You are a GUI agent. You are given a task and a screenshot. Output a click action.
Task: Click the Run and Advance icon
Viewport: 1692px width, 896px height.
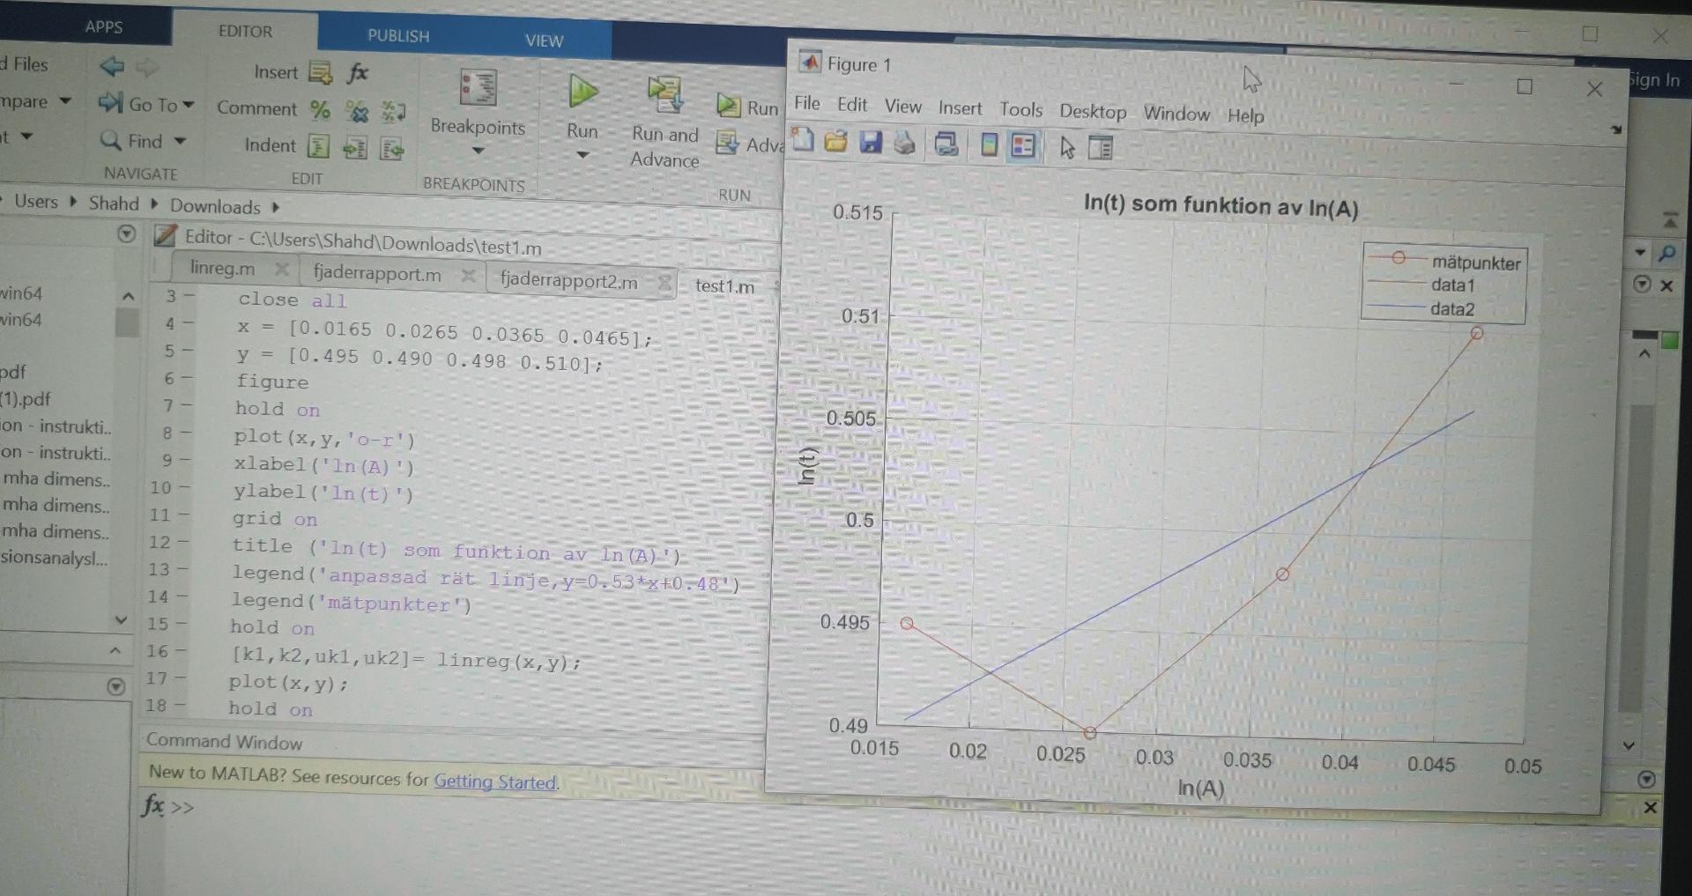point(665,95)
